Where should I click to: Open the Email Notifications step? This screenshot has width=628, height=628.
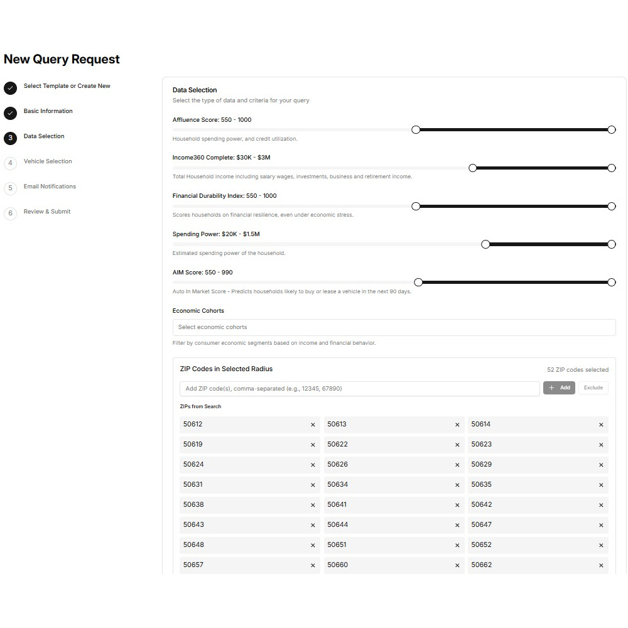pos(50,187)
